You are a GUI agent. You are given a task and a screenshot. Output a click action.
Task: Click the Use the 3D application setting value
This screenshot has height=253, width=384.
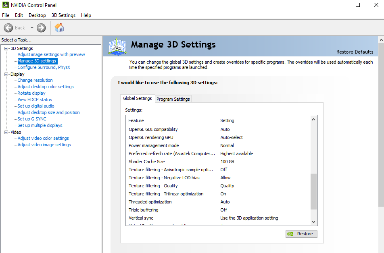tap(249, 218)
